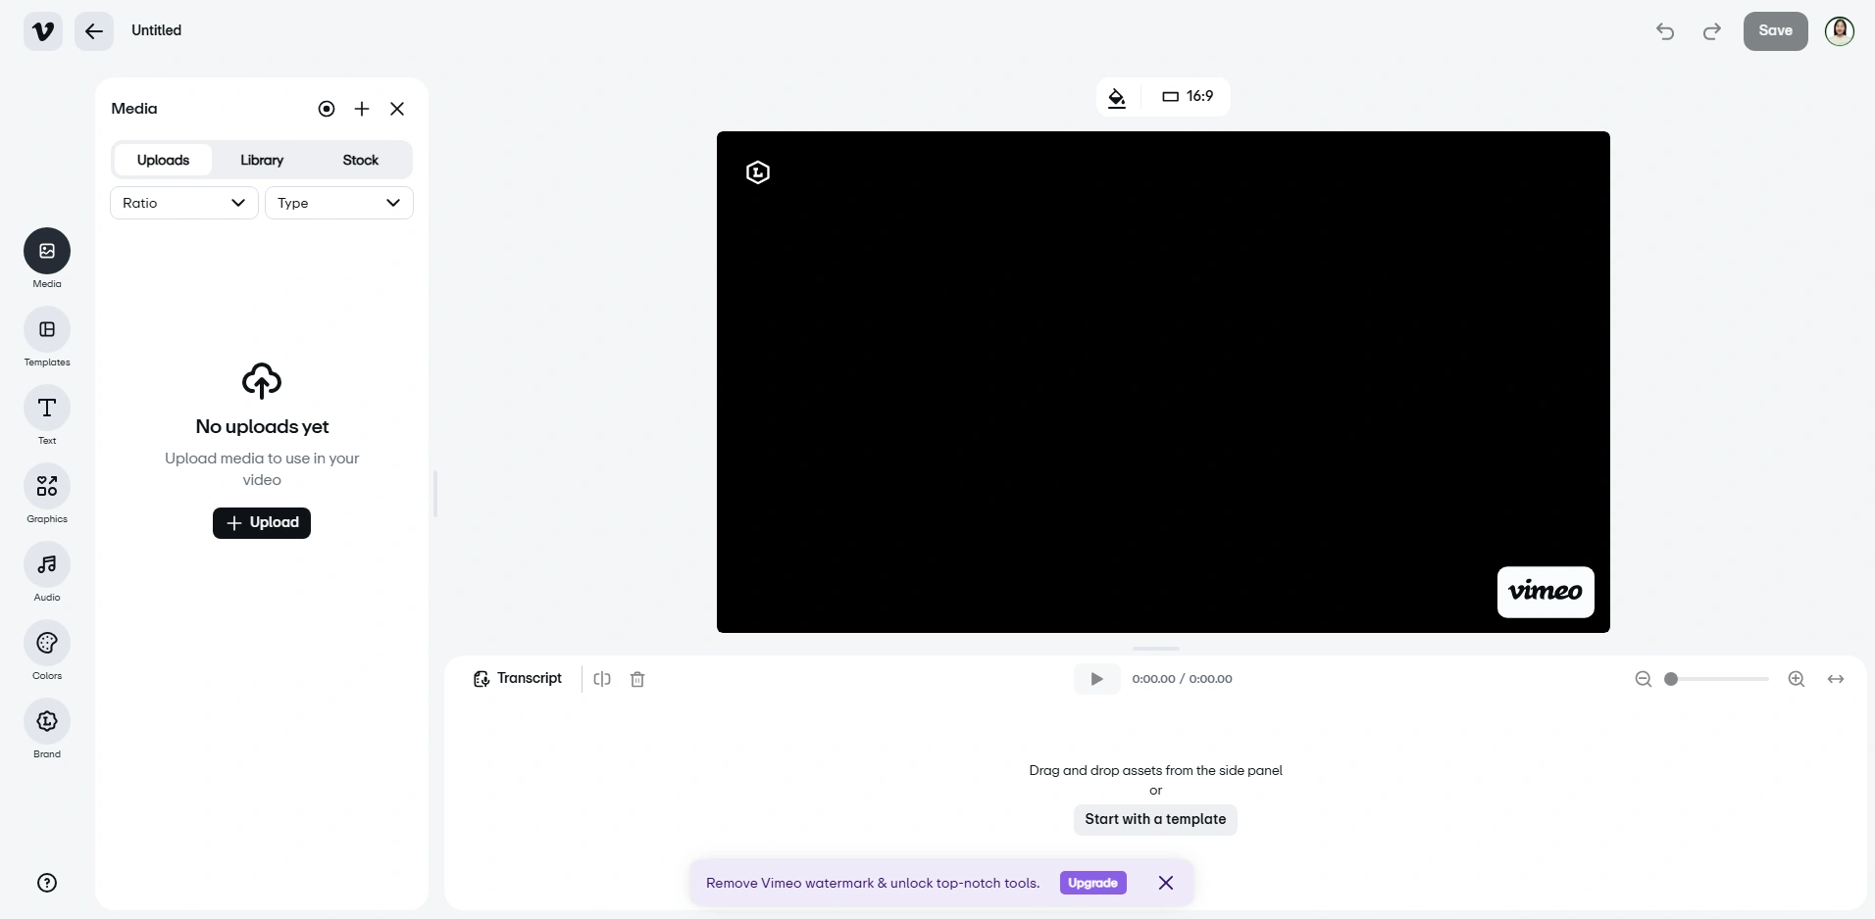Open the 16:9 aspect ratio selector
This screenshot has height=919, width=1875.
click(x=1188, y=96)
